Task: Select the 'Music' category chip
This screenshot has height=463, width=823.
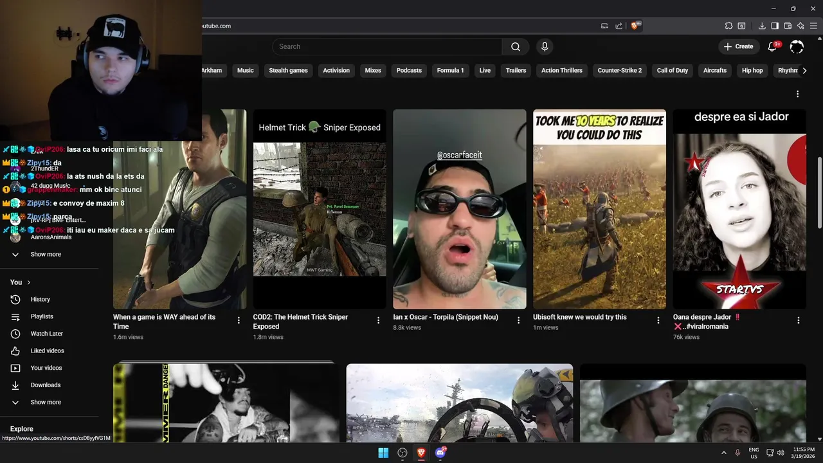Action: (246, 71)
